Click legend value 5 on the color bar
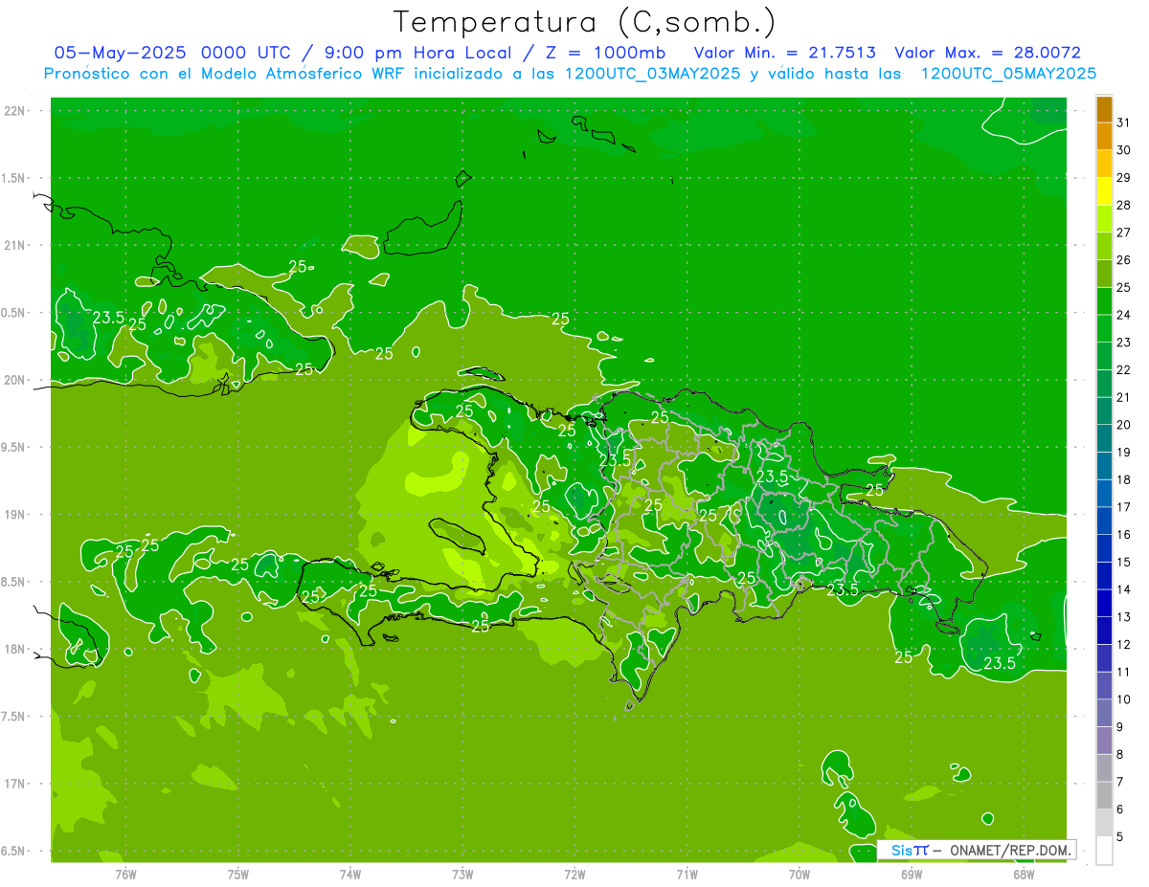 coord(1121,837)
